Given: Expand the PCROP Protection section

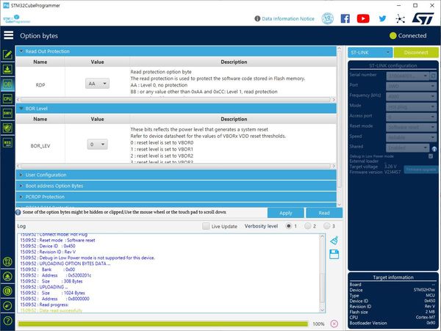Looking at the screenshot, I should click(176, 197).
